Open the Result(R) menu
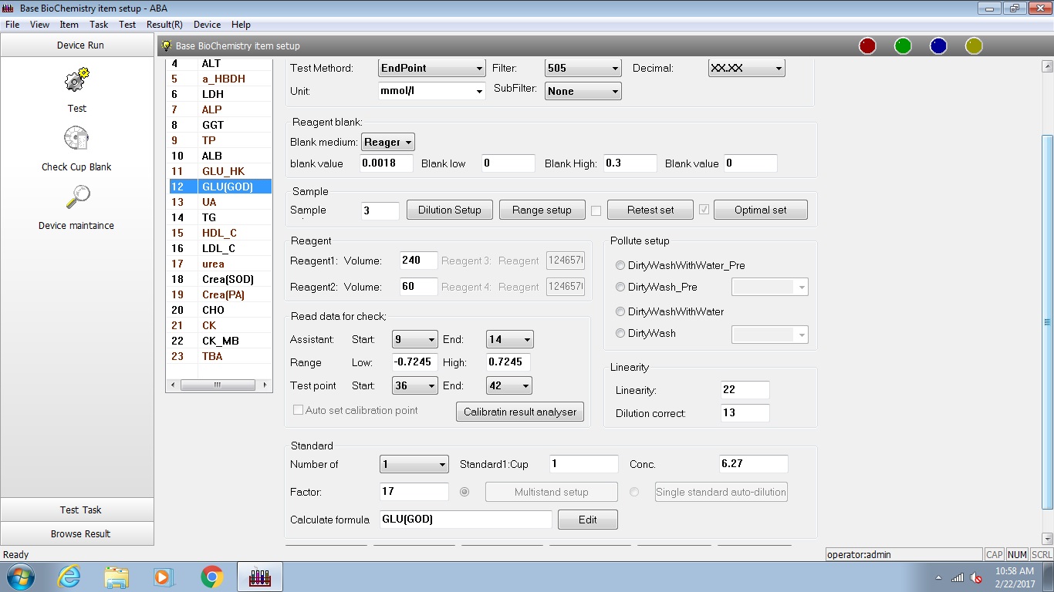 (x=164, y=25)
